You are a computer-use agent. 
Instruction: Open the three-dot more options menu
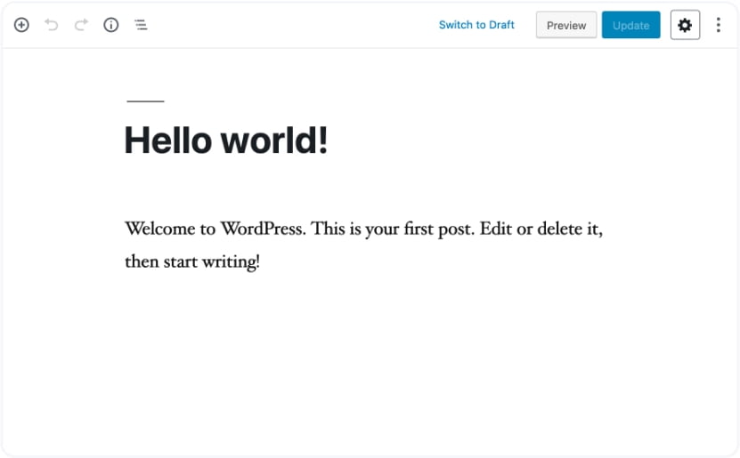click(719, 25)
